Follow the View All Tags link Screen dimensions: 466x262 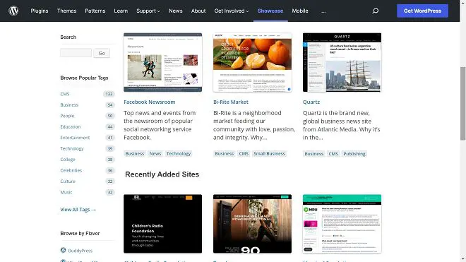tap(78, 210)
